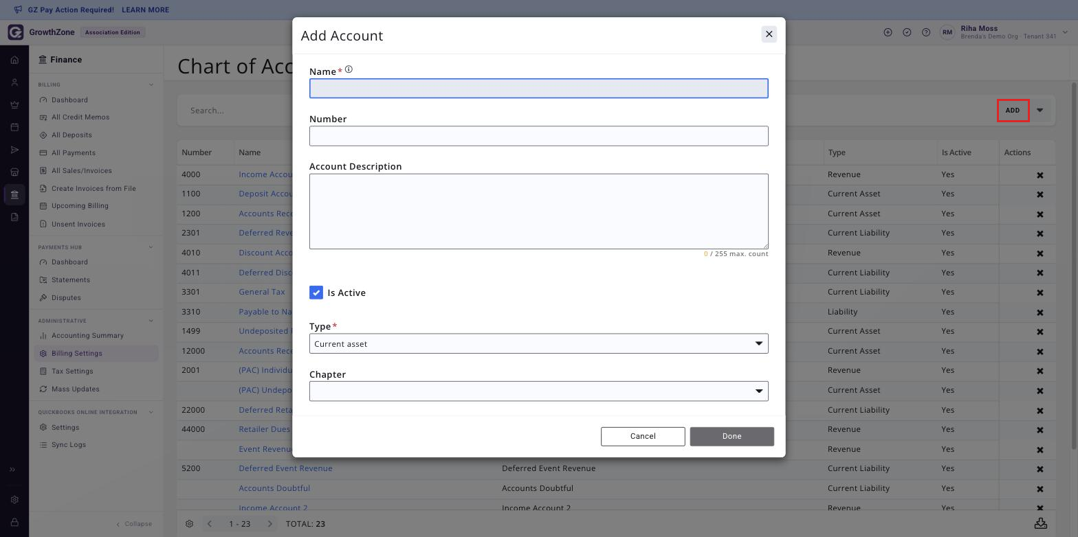The height and width of the screenshot is (537, 1078).
Task: Open the Type dropdown
Action: pos(538,343)
